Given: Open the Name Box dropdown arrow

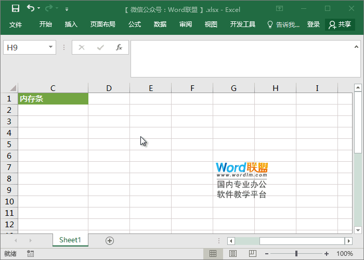Looking at the screenshot, I should point(51,47).
